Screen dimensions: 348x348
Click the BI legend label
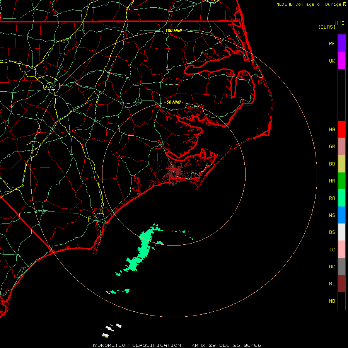tap(332, 284)
